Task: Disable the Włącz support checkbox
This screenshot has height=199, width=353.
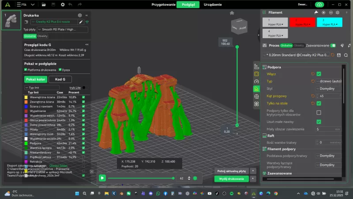Action: tap(319, 74)
